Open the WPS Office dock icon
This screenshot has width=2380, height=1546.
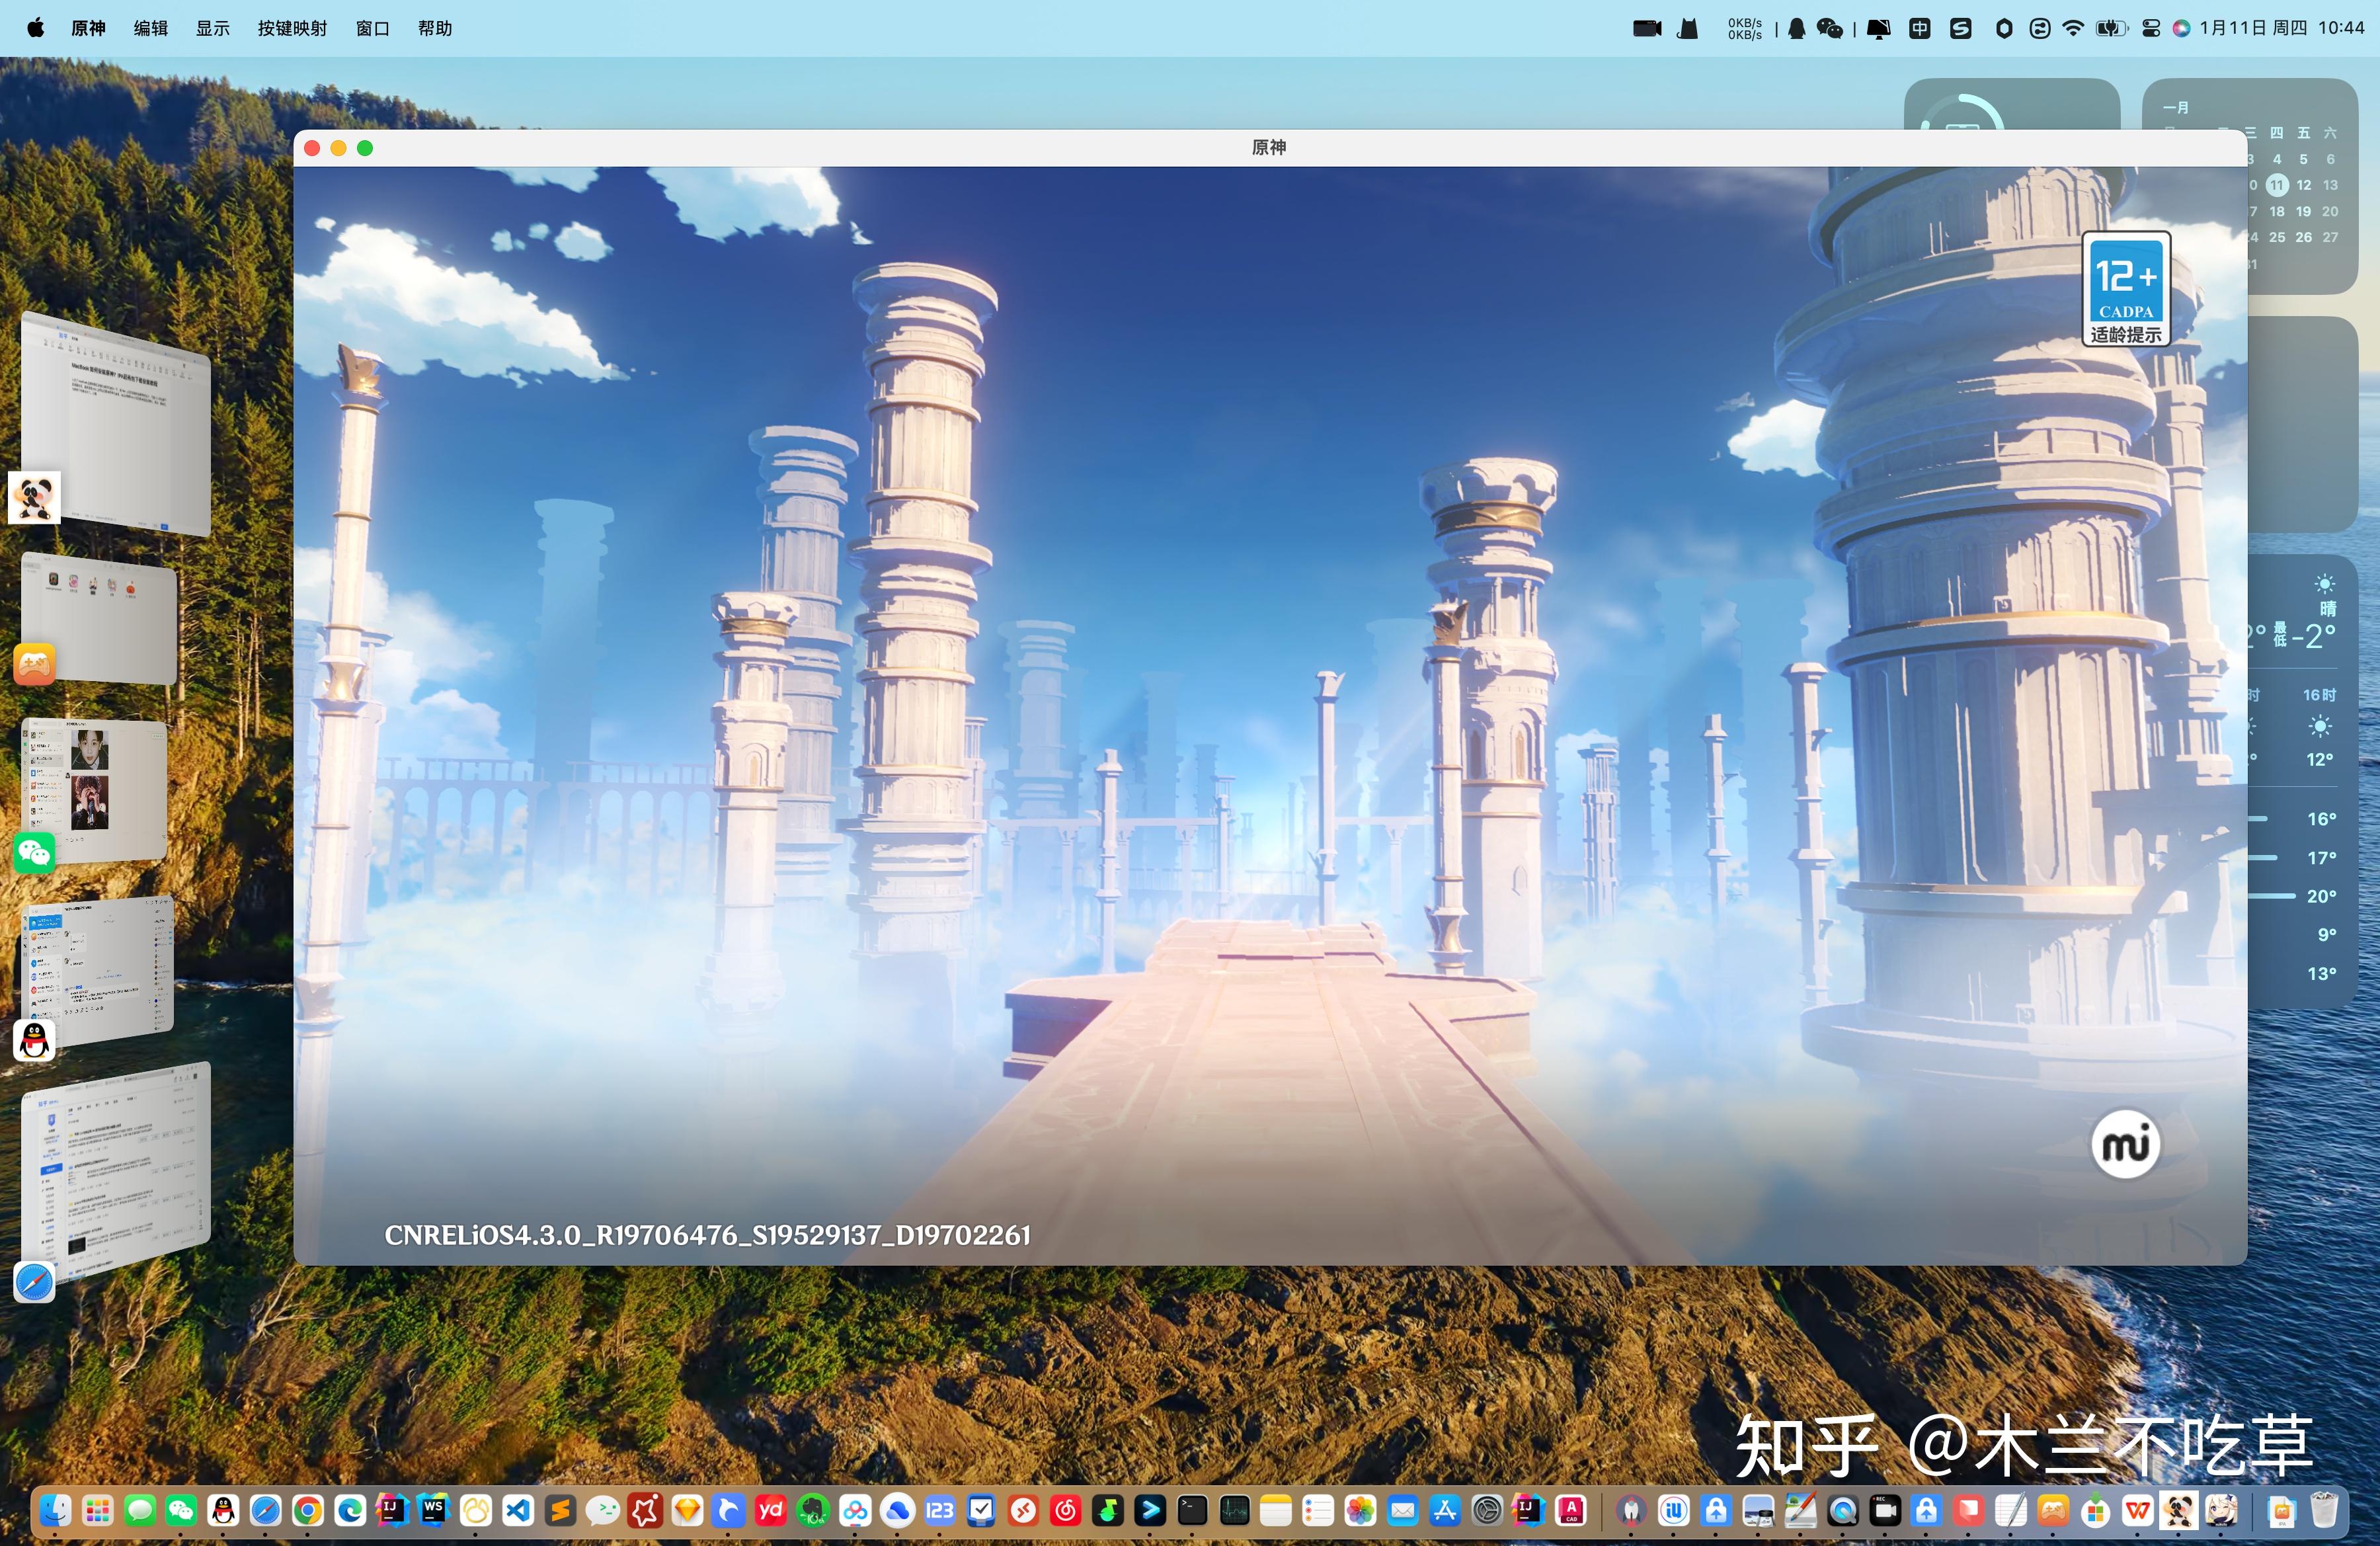(x=2137, y=1510)
